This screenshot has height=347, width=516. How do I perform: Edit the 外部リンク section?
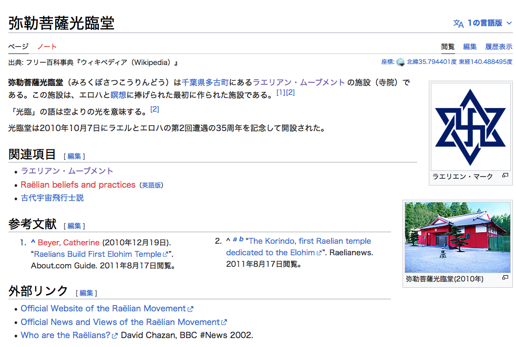point(86,293)
